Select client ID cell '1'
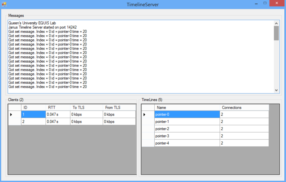Viewport: 286px width, 182px height. pyautogui.click(x=33, y=114)
